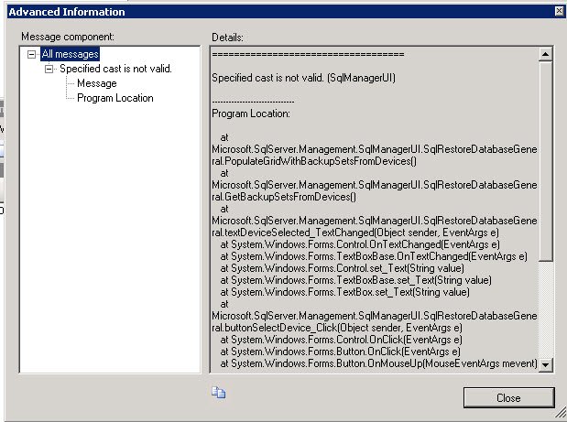Copy message details using the copy icon
The width and height of the screenshot is (567, 422).
218,393
